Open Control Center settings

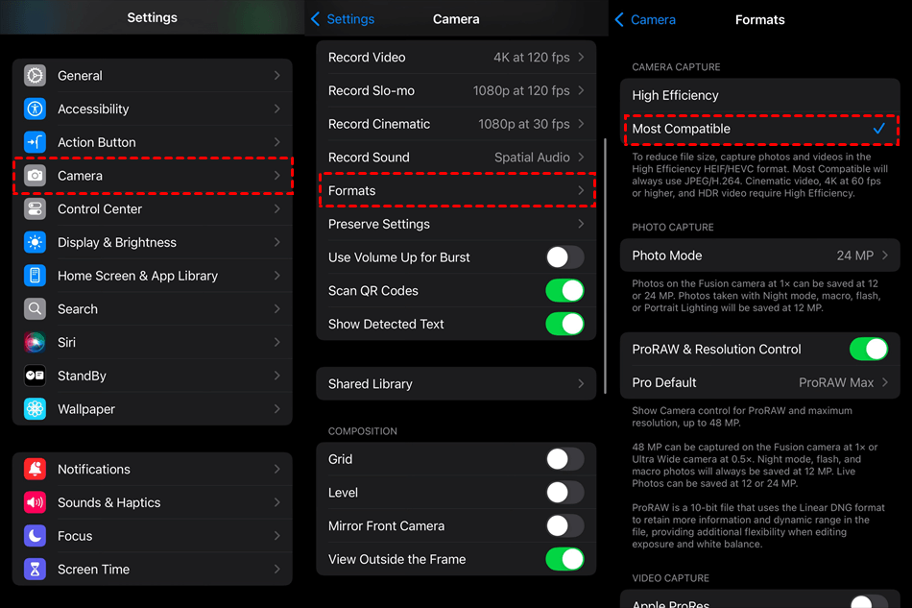pyautogui.click(x=153, y=208)
